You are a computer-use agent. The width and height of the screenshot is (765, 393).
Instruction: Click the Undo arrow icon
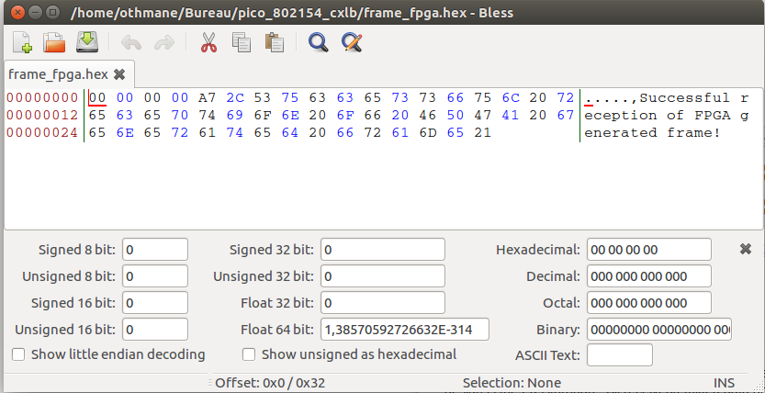pos(133,42)
